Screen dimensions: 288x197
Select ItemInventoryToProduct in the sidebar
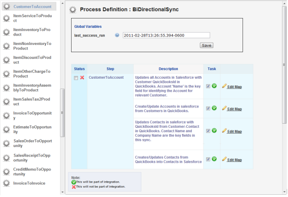click(31, 32)
